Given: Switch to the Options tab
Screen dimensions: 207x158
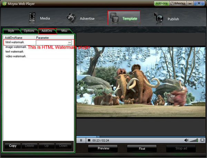Looking at the screenshot, I should (x=29, y=31).
